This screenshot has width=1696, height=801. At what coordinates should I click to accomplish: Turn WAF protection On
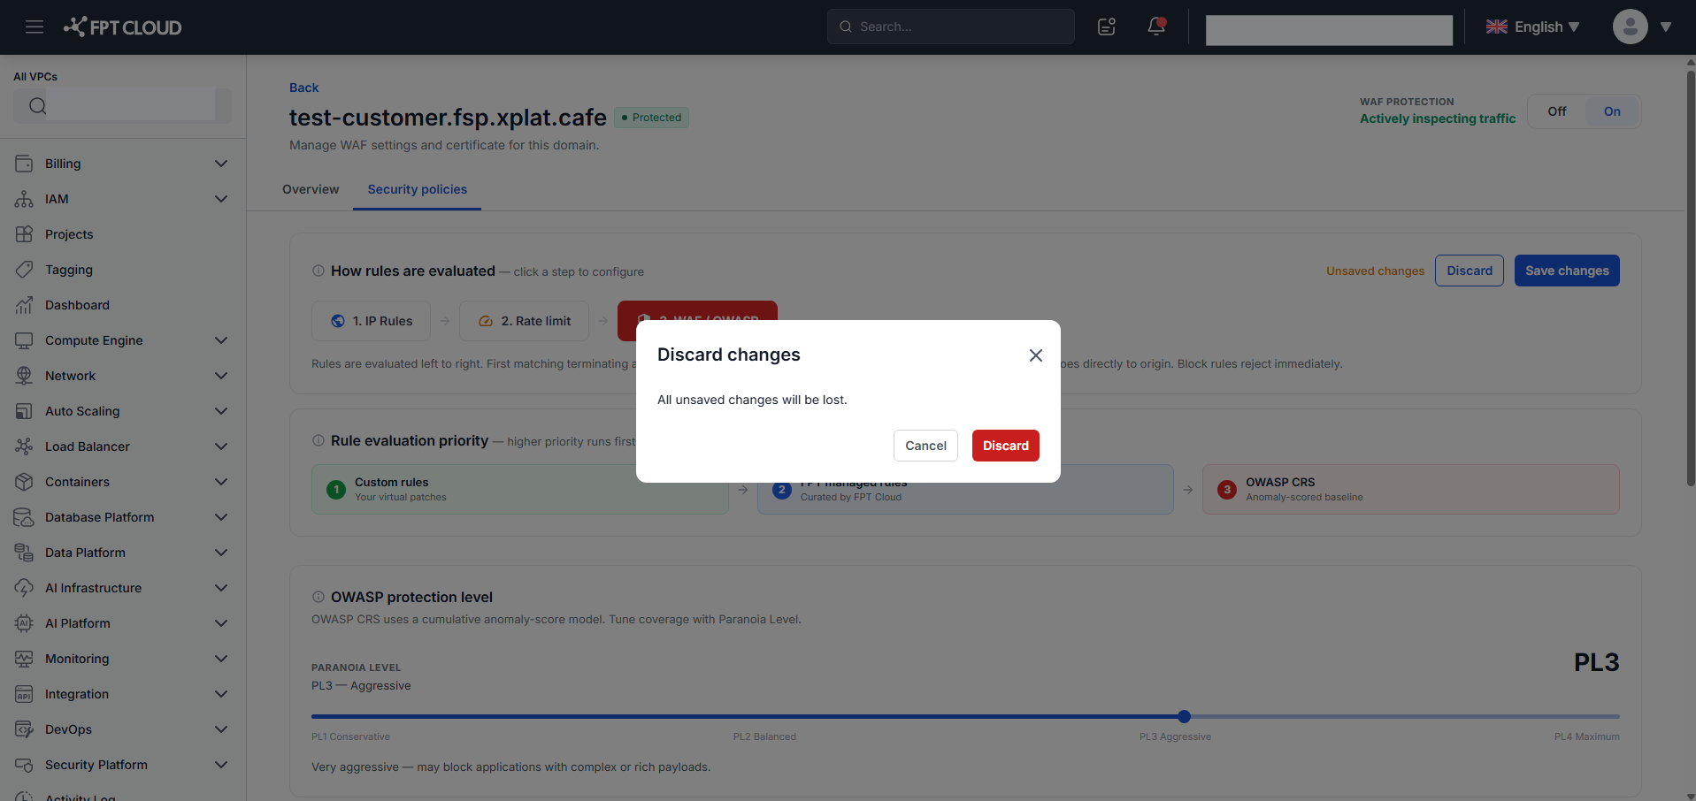click(1612, 111)
